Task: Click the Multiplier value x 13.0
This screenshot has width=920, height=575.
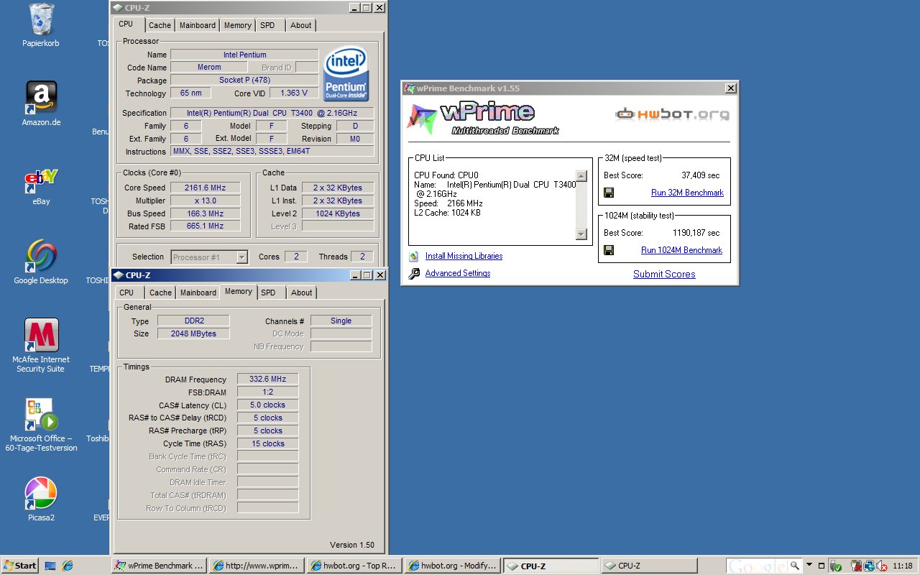Action: coord(204,201)
